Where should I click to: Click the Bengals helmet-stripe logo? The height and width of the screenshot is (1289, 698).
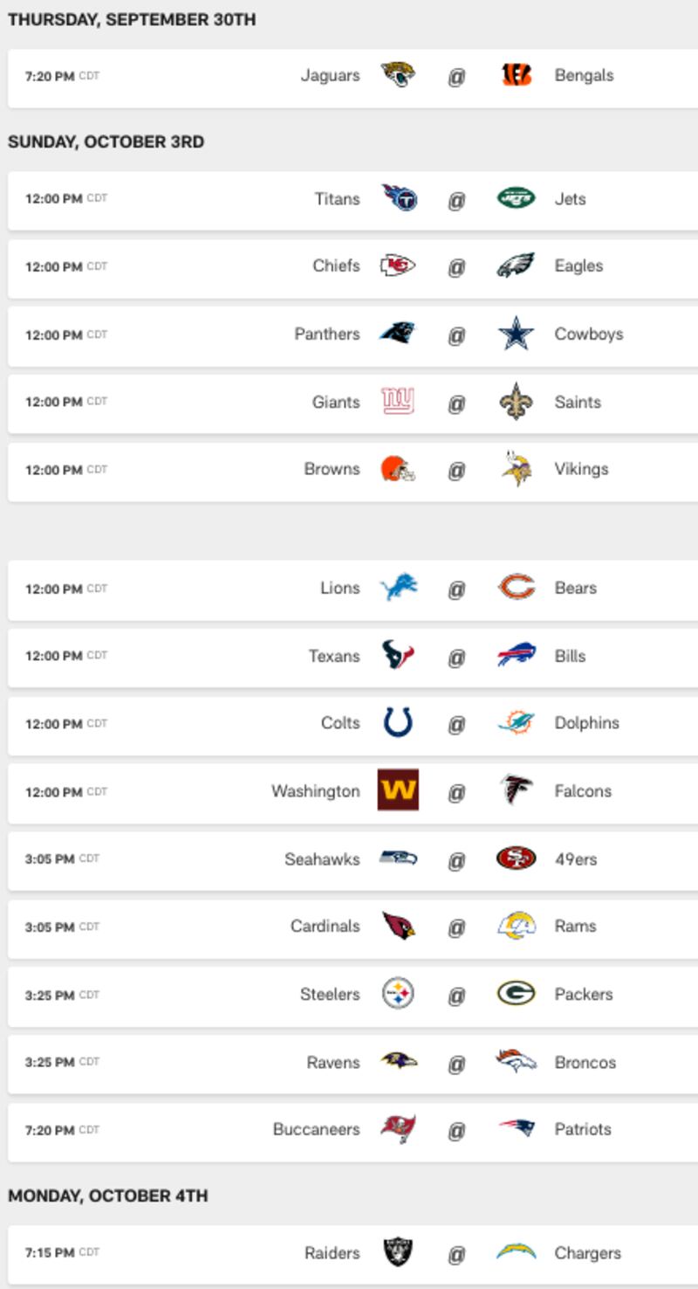pyautogui.click(x=517, y=75)
